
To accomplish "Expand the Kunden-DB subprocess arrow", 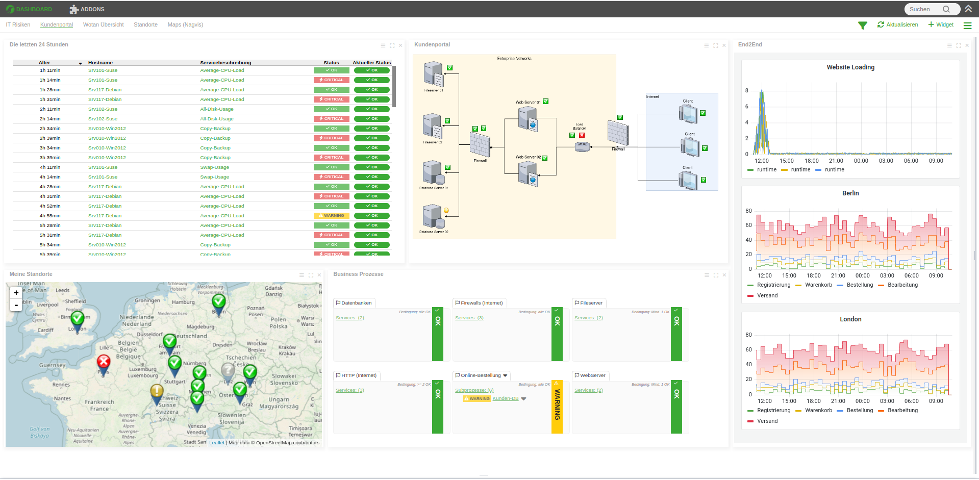I will click(x=523, y=399).
